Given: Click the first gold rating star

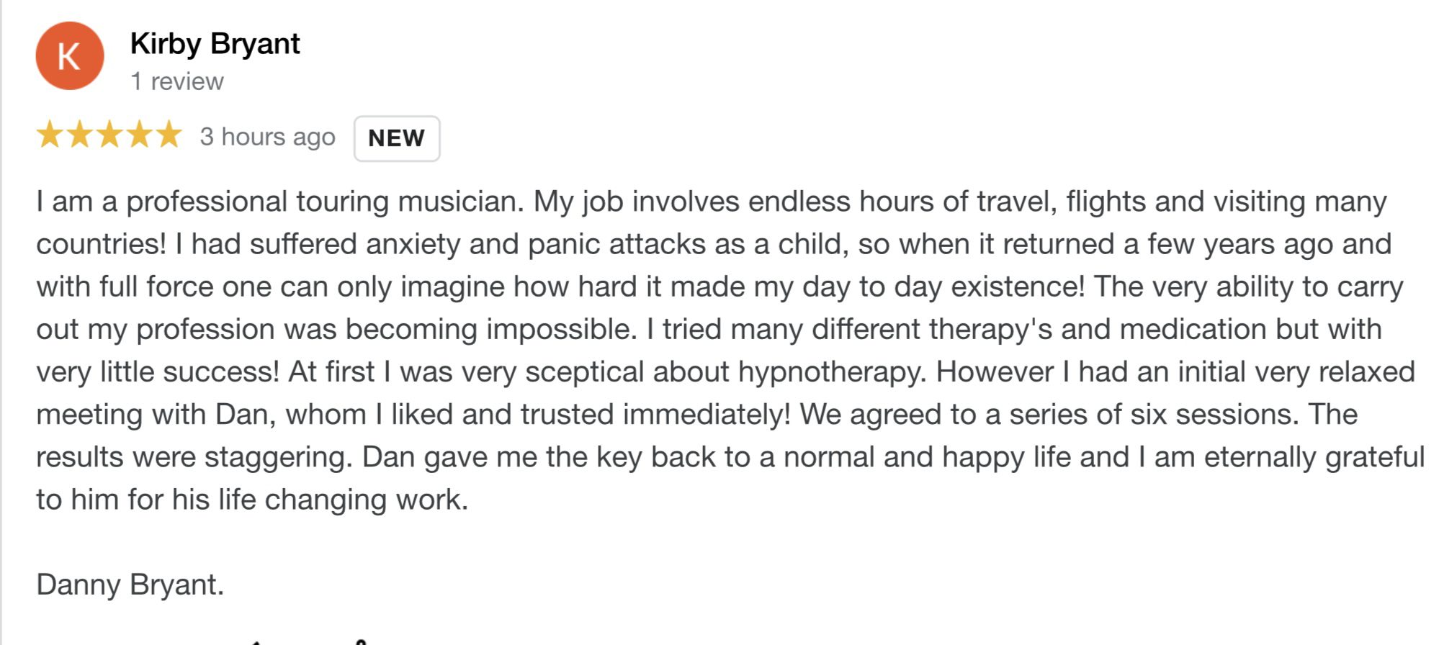Looking at the screenshot, I should click(x=50, y=135).
